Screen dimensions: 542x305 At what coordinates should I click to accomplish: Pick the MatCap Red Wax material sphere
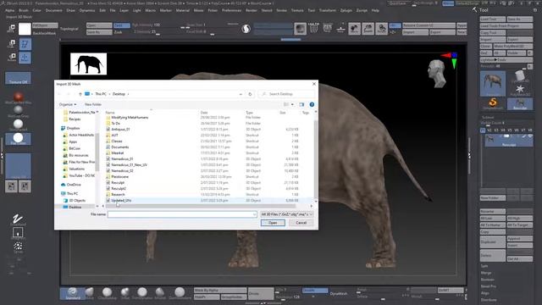[x=18, y=97]
